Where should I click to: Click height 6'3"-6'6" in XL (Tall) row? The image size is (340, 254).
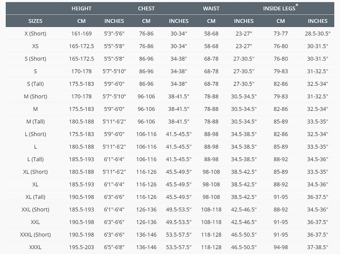pos(114,197)
